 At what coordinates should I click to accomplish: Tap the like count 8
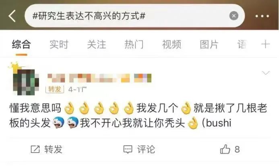pos(237,149)
